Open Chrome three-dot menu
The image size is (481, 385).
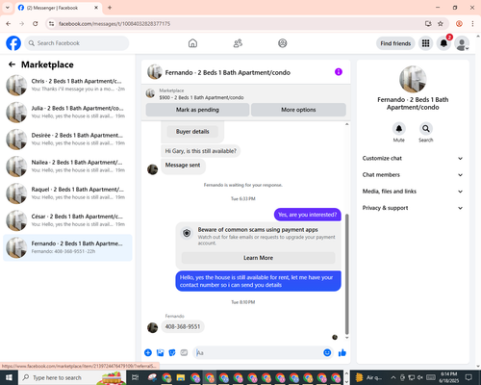472,24
